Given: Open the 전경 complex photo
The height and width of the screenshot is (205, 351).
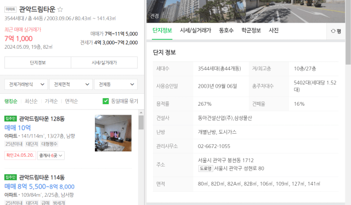Looking at the screenshot, I should [x=196, y=11].
